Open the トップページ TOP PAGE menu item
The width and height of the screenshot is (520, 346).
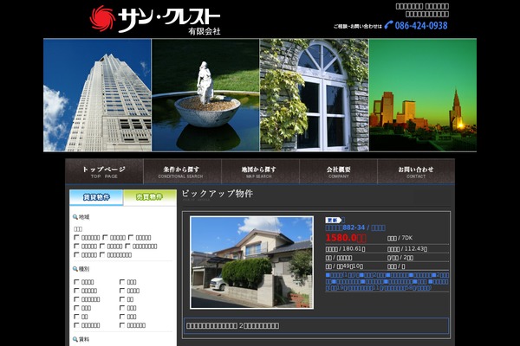104,171
